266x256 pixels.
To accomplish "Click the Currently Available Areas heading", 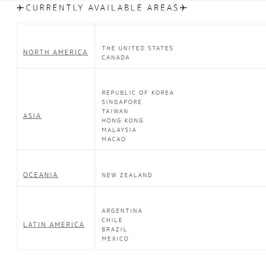I will coord(102,8).
